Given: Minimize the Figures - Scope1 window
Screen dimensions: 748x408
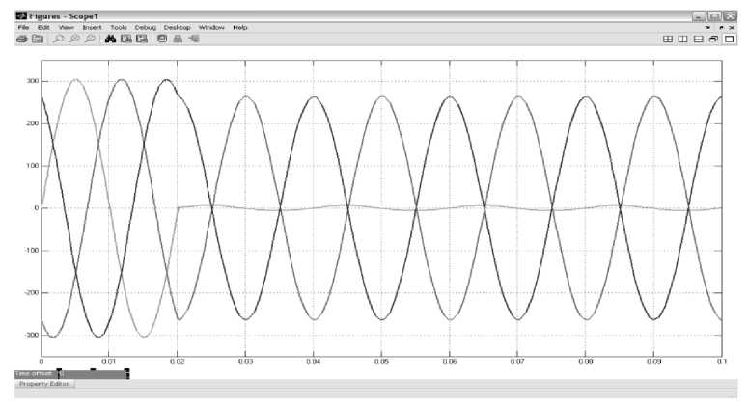Looking at the screenshot, I should pyautogui.click(x=699, y=16).
